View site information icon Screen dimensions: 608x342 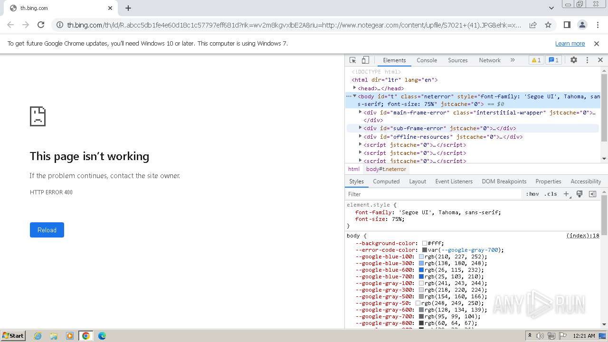59,25
